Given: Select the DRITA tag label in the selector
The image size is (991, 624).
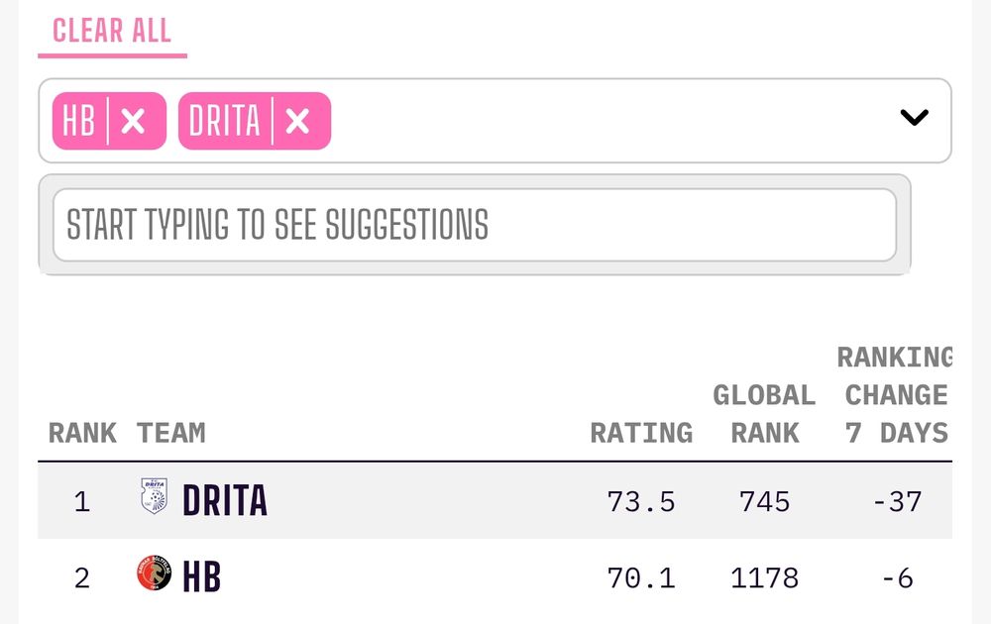Looking at the screenshot, I should [x=224, y=121].
